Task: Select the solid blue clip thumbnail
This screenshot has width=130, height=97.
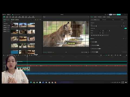Action: (x=14, y=52)
